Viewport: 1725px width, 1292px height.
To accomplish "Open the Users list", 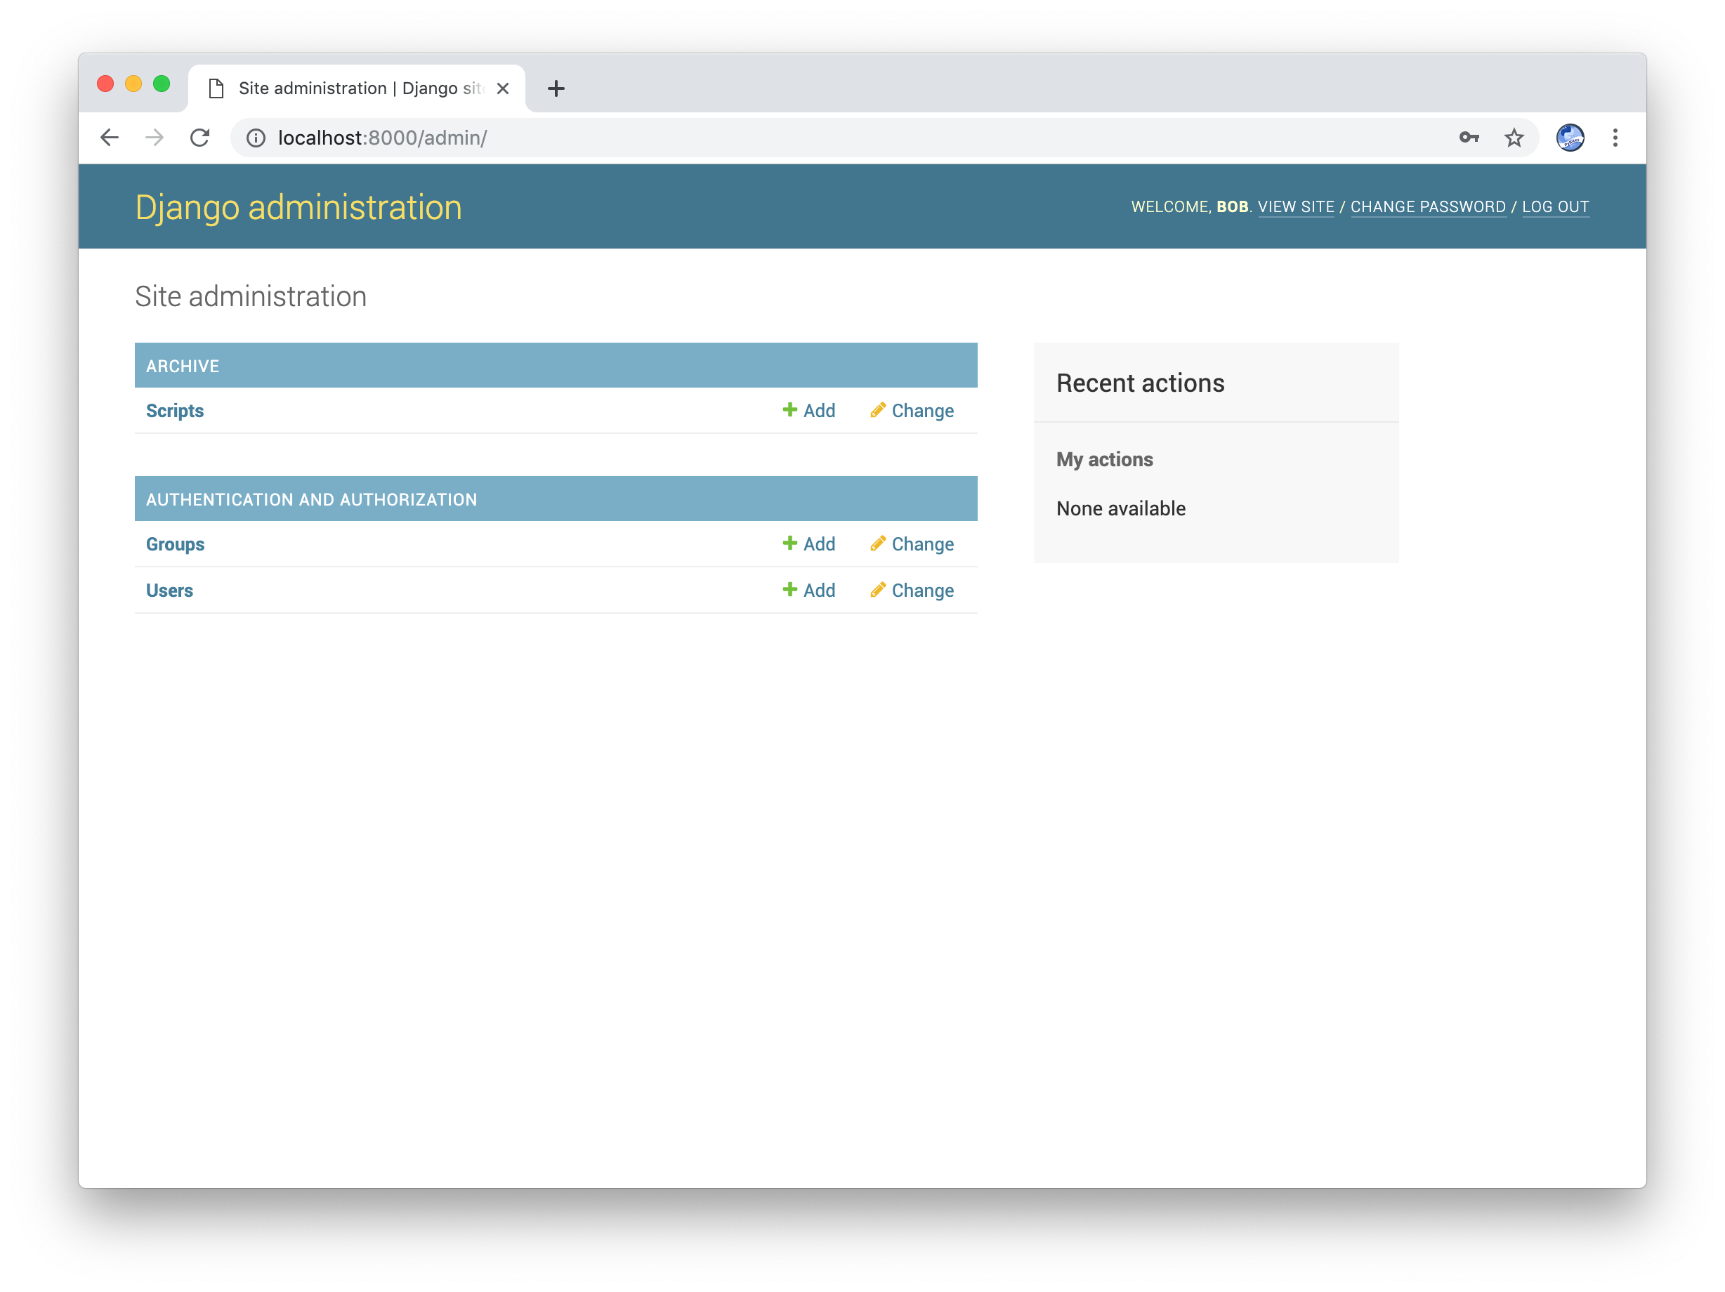I will pyautogui.click(x=169, y=591).
